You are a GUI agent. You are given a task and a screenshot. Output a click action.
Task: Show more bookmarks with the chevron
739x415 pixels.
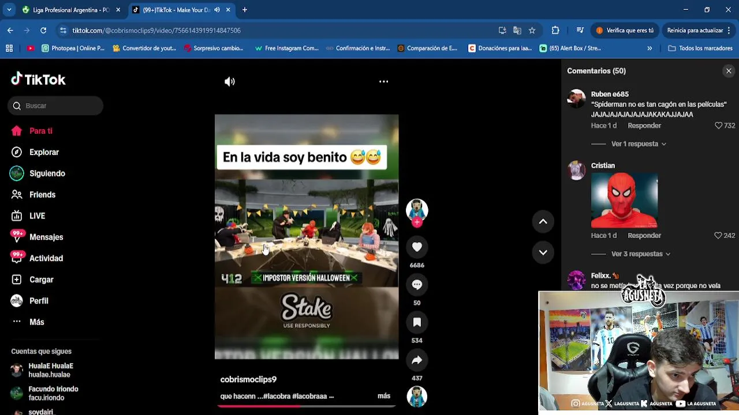650,48
